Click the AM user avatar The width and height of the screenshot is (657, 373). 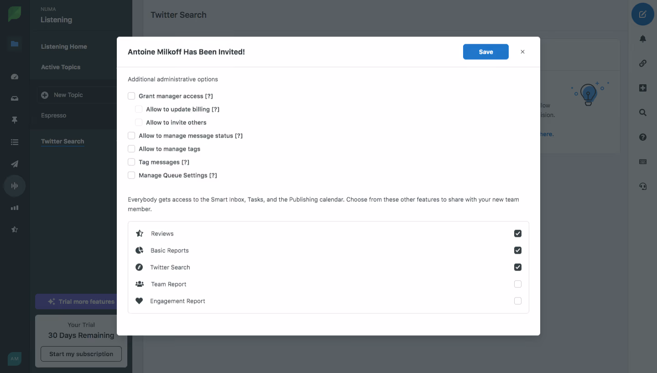tap(15, 359)
